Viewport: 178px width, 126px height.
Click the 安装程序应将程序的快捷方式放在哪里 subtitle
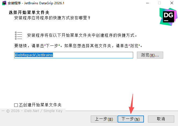[x=52, y=18]
